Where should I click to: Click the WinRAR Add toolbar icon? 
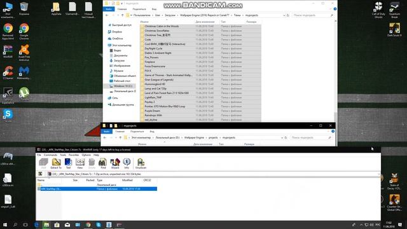[x=43, y=163]
